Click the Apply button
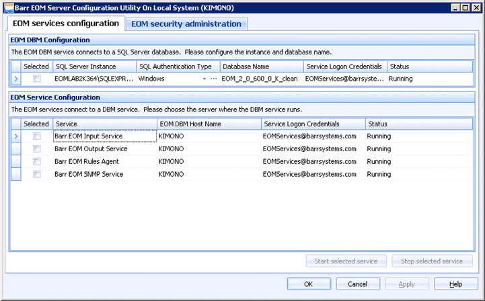This screenshot has width=485, height=301. point(407,284)
